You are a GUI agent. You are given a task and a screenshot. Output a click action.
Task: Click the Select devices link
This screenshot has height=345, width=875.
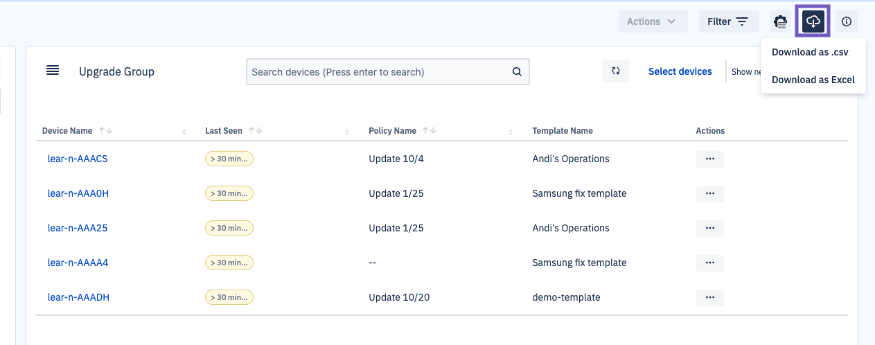[680, 71]
